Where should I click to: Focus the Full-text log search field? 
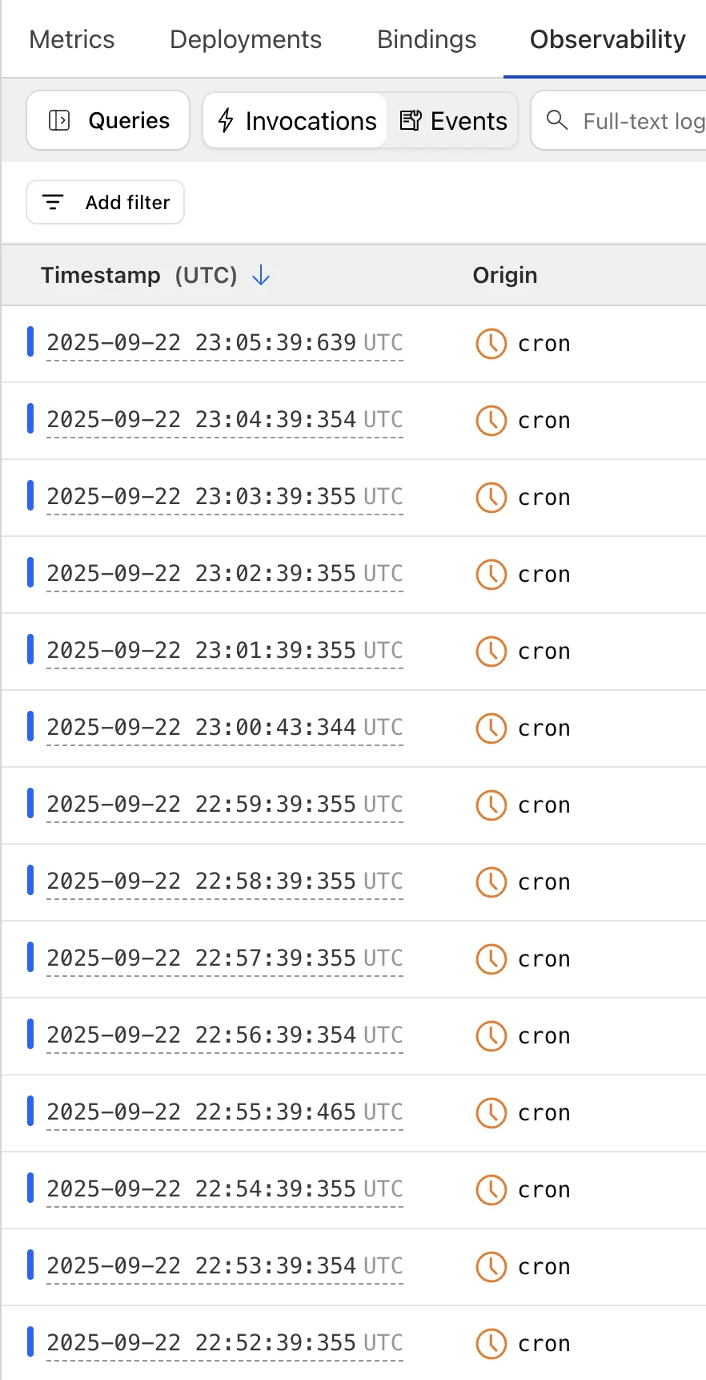[642, 121]
